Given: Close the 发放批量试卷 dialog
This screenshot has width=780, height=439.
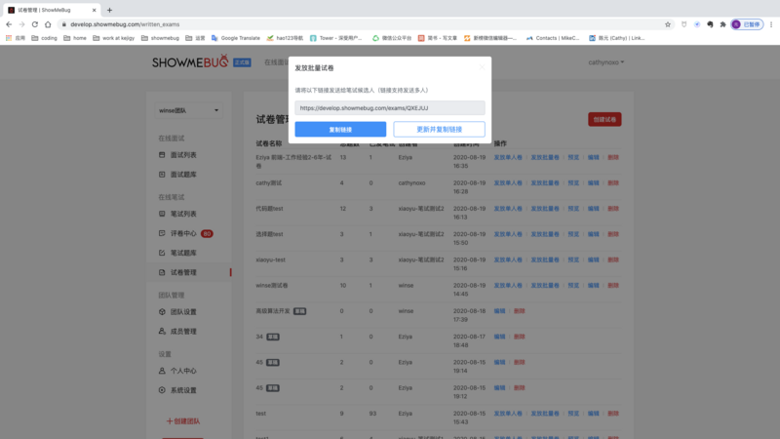Looking at the screenshot, I should tap(482, 67).
